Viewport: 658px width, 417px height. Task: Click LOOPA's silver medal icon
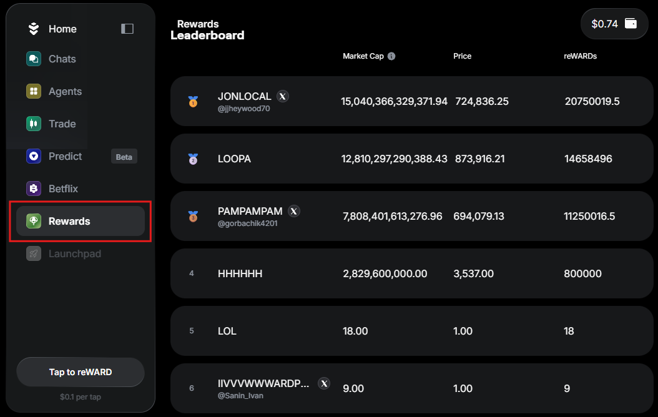tap(192, 159)
